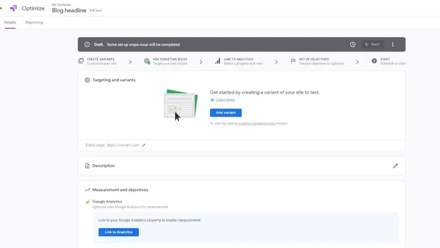Click the My Container label
This screenshot has width=440, height=248.
61,5
